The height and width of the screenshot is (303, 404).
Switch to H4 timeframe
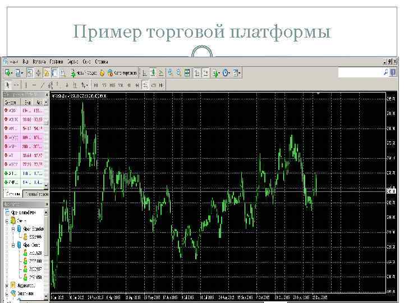coord(137,85)
